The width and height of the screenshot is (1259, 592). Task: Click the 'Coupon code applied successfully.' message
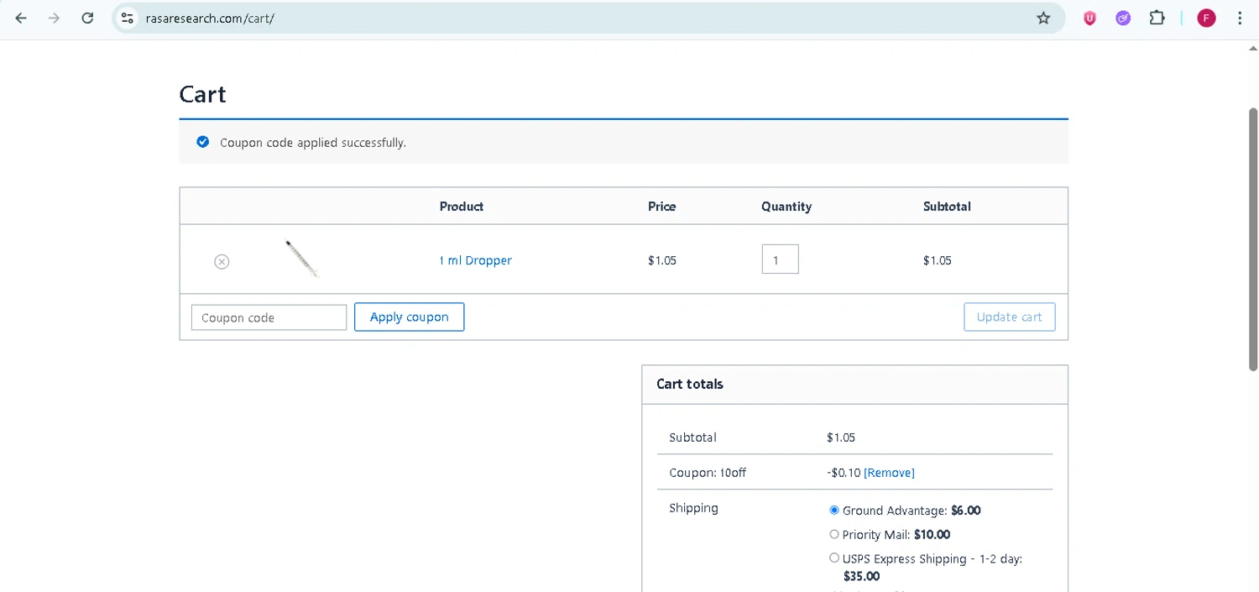tap(313, 143)
